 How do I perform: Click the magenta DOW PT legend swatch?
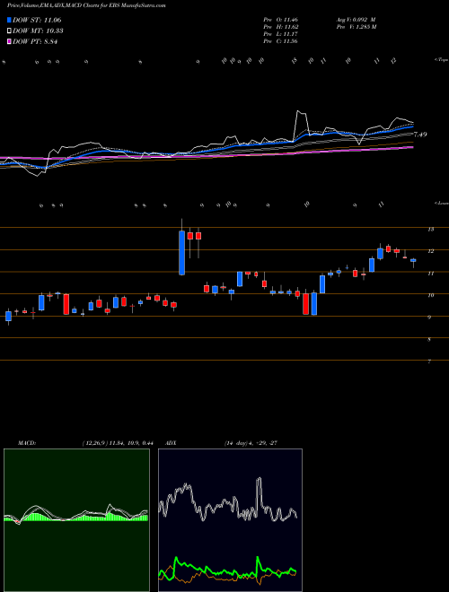click(9, 42)
